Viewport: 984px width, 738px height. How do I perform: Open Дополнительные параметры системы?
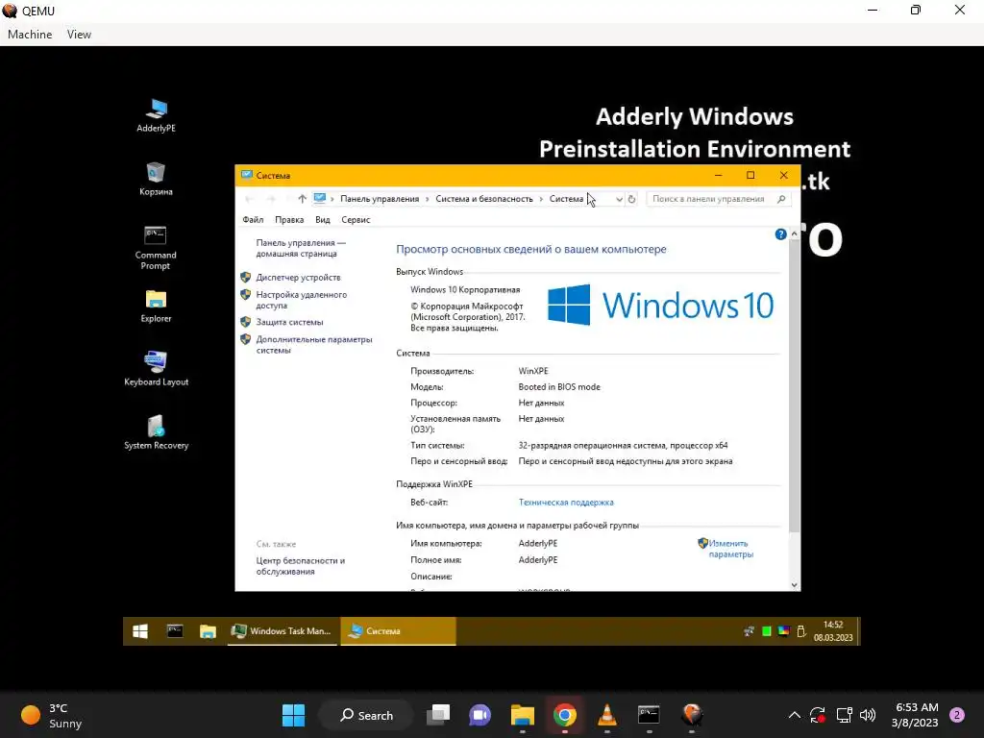point(314,345)
